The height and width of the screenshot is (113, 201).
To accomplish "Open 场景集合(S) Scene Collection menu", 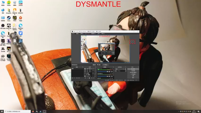I will (93, 34).
